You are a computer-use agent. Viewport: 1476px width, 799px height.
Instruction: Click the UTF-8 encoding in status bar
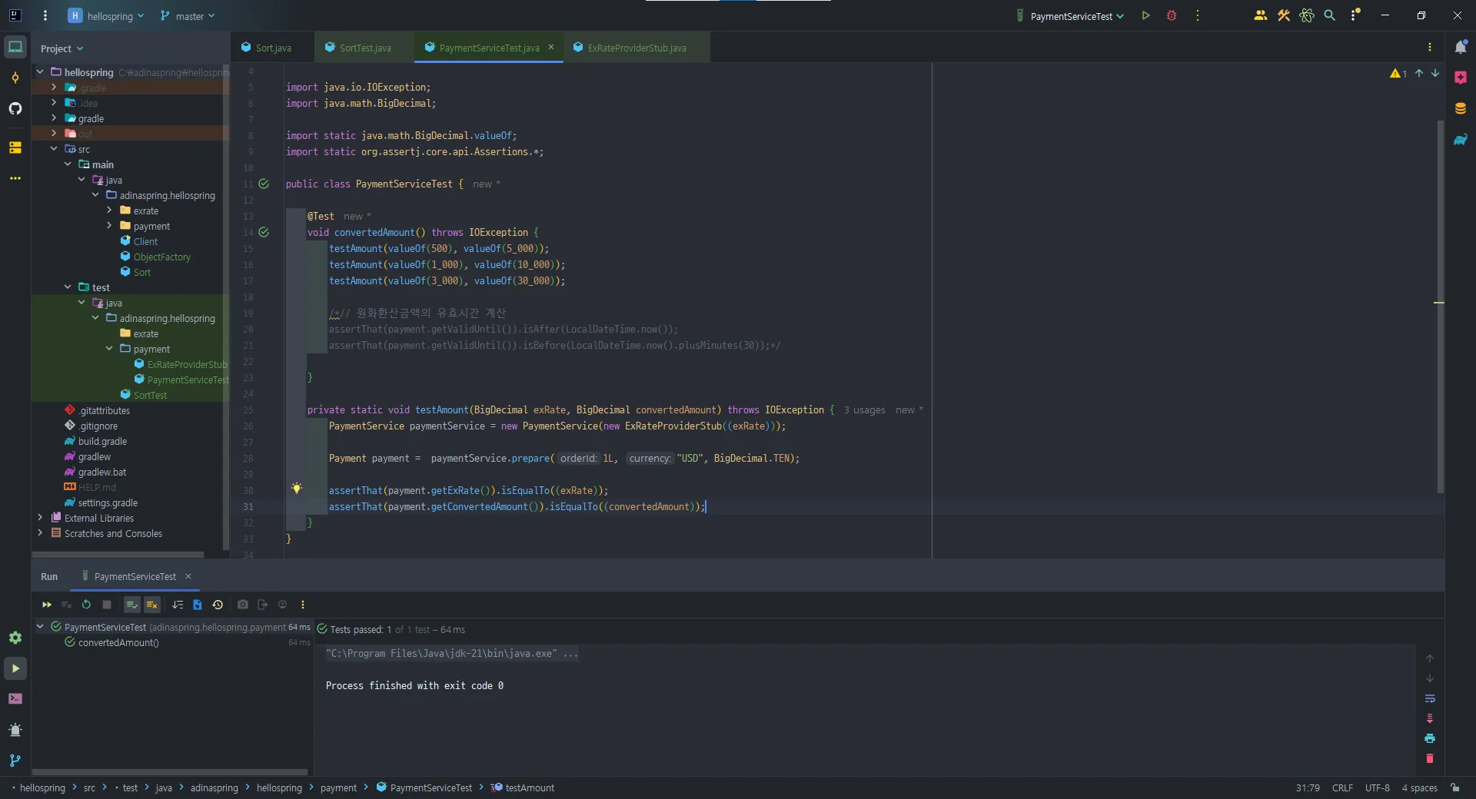pyautogui.click(x=1377, y=787)
